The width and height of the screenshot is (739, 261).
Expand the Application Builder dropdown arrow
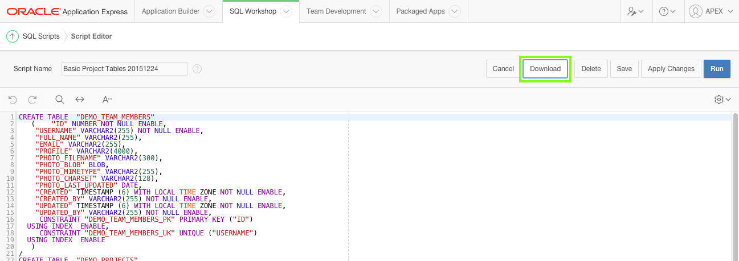click(x=209, y=11)
